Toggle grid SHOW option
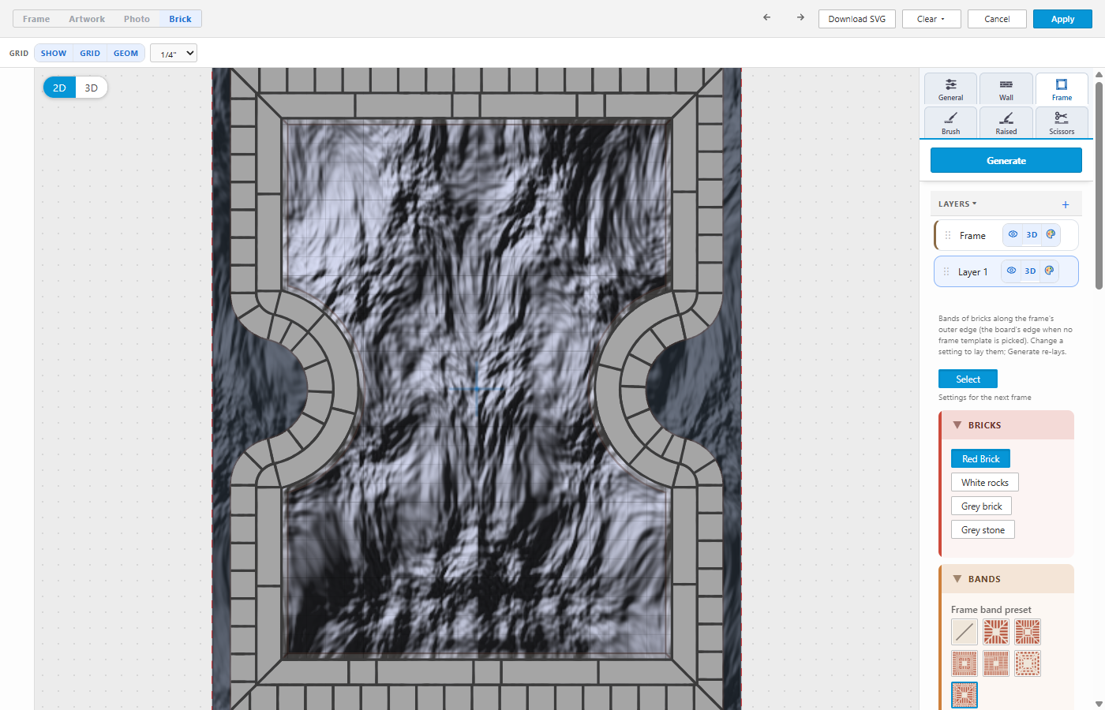This screenshot has width=1105, height=710. click(x=54, y=53)
